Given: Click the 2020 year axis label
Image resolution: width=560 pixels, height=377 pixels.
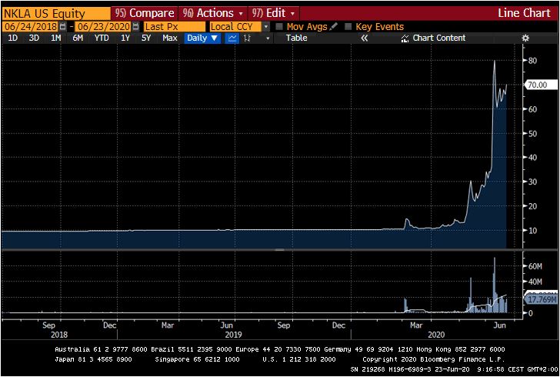Looking at the screenshot, I should coord(436,335).
